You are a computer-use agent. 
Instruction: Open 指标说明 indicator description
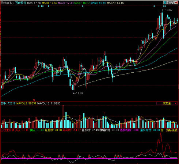172,130
